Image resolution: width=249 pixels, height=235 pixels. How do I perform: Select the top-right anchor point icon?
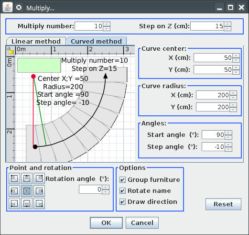click(39, 179)
